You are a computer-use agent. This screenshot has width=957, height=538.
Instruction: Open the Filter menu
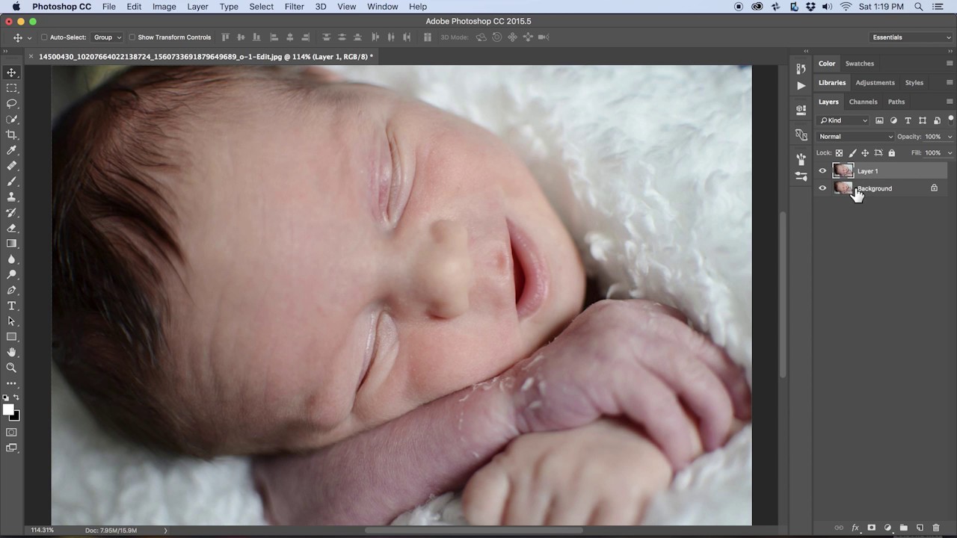click(294, 7)
